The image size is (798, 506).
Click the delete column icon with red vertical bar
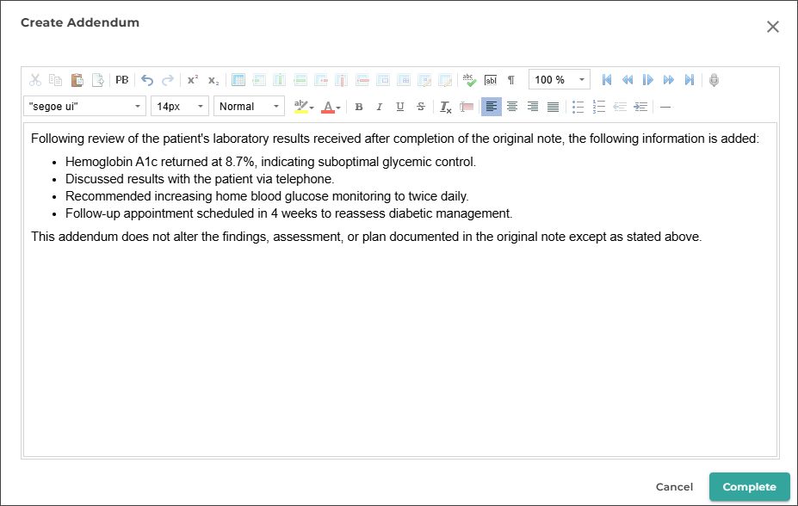(342, 80)
